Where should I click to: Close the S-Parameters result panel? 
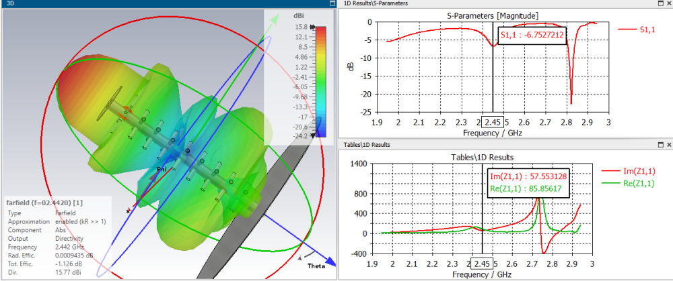point(669,3)
